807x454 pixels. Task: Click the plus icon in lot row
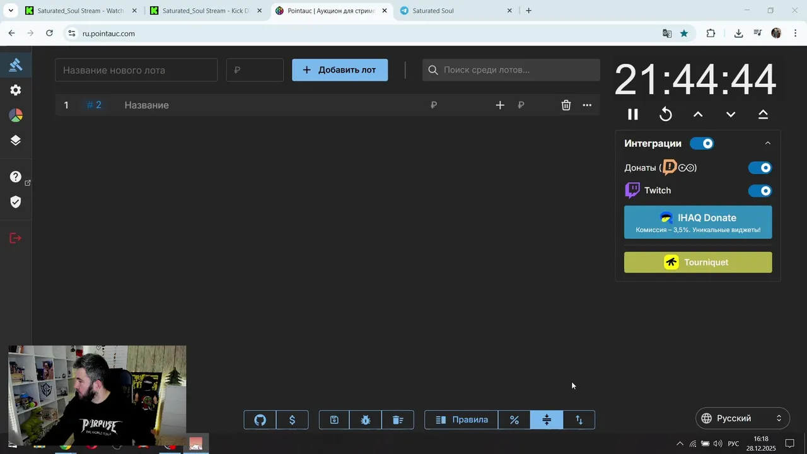pos(500,105)
